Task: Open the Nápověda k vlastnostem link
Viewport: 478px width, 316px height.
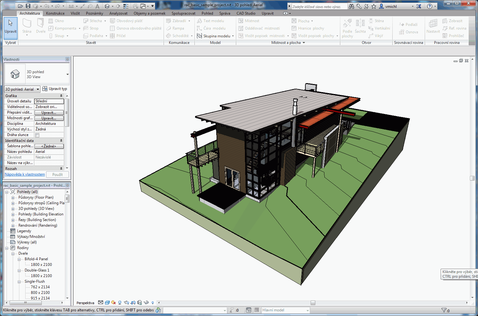Action: [25, 174]
